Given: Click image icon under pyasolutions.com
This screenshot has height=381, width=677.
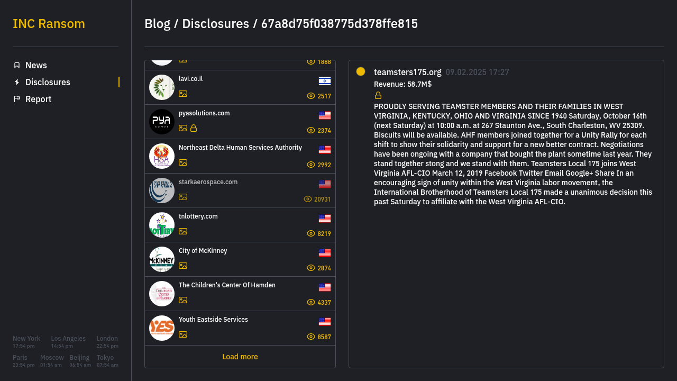Looking at the screenshot, I should click(x=183, y=128).
